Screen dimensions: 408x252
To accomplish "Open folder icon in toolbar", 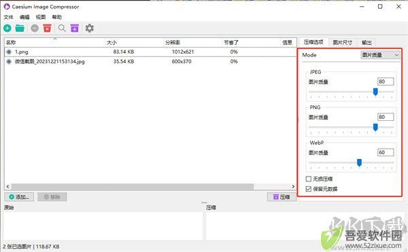I will coord(20,28).
